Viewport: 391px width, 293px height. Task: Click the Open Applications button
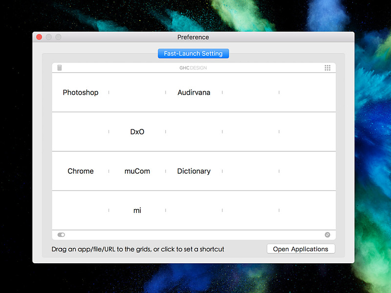point(301,249)
